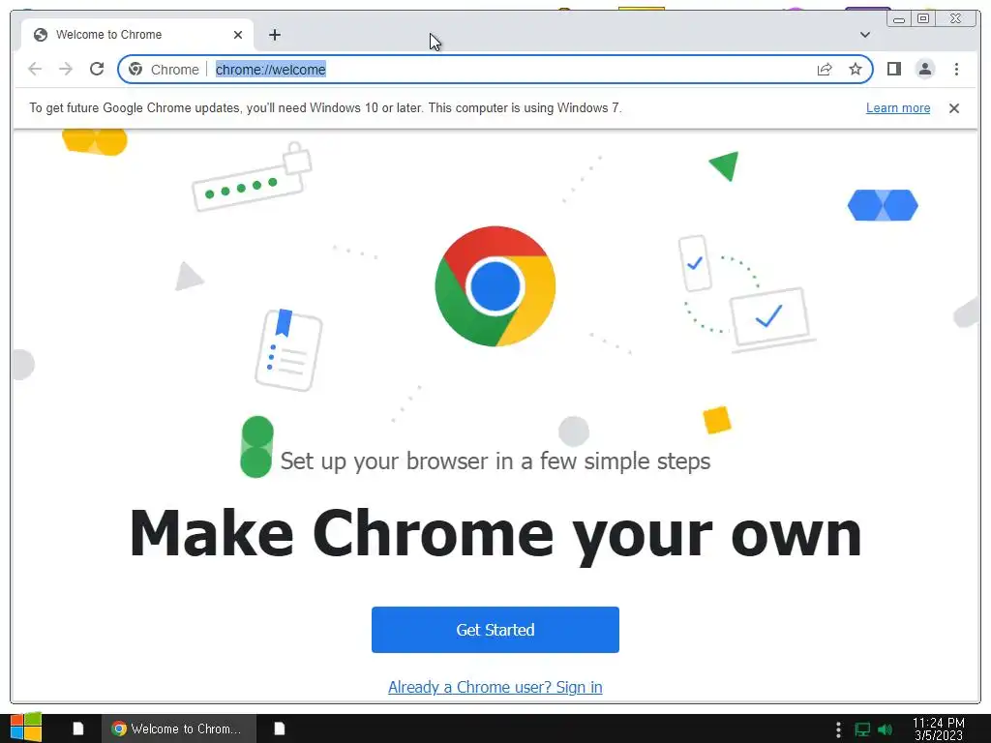Open the profile avatar menu

(924, 69)
